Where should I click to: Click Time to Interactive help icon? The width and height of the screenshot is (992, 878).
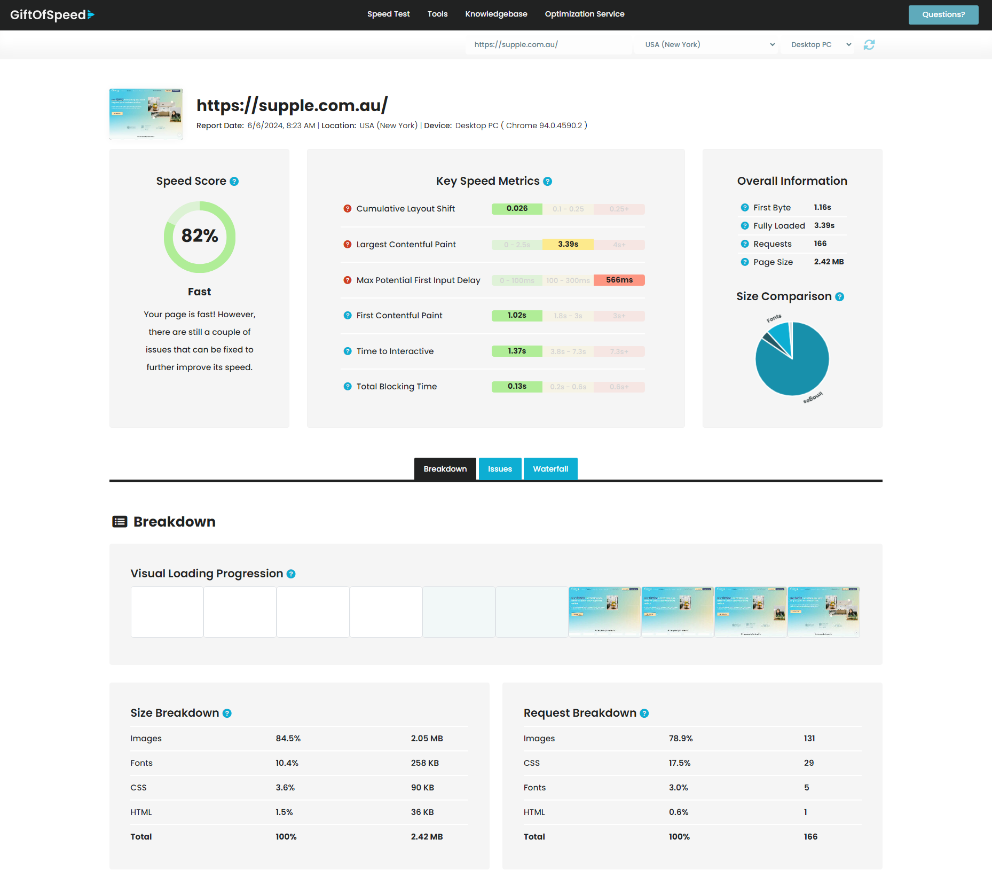tap(348, 351)
